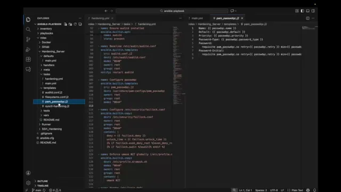Open auditd.conf.j2 template file
The image size is (341, 192).
53,92
